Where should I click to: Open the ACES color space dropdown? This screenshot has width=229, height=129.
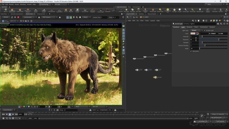point(82,107)
